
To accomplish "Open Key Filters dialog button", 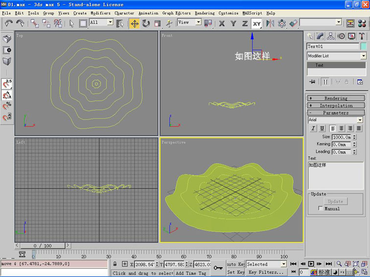I will tap(266, 272).
